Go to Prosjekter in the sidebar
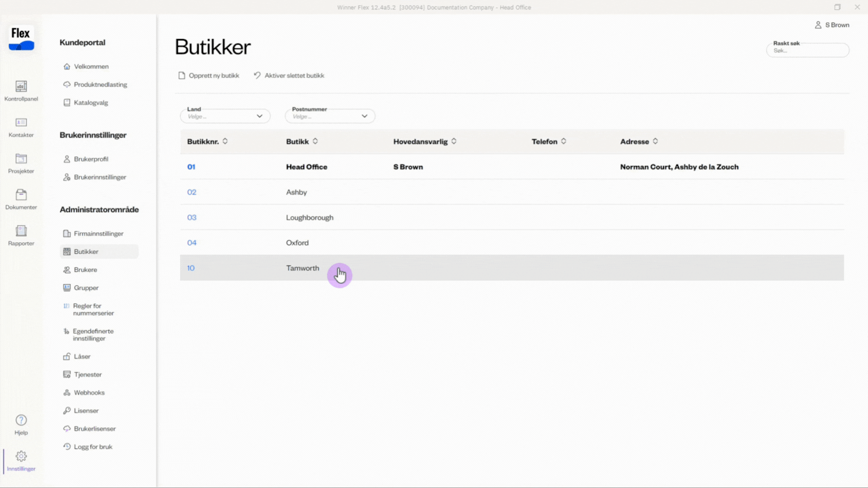The image size is (868, 488). 21,159
